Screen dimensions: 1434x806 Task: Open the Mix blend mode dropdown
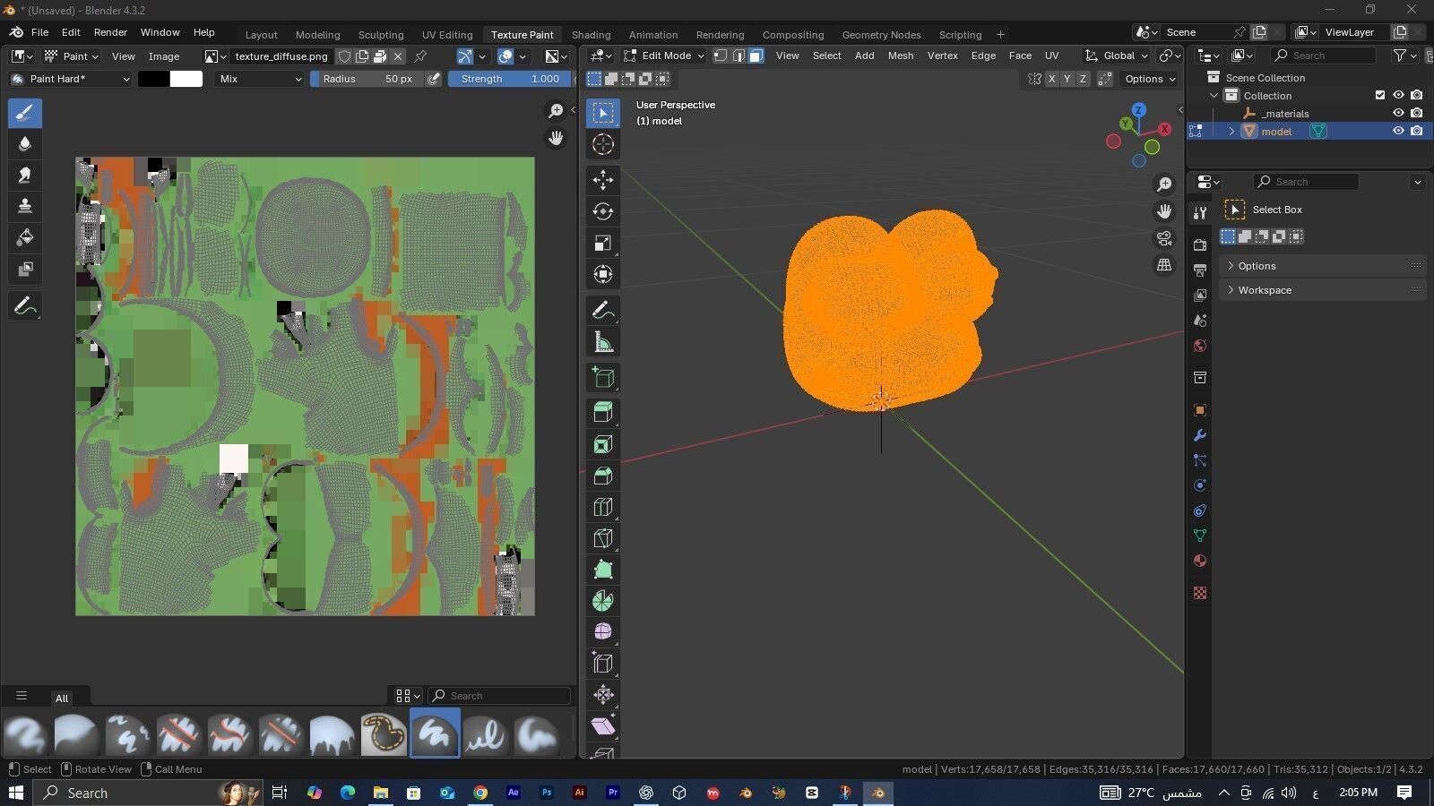(x=260, y=79)
